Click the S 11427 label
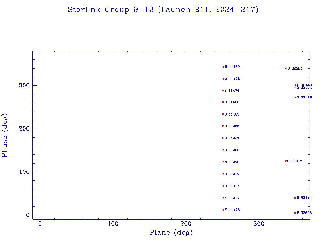This screenshot has height=244, width=326. [x=232, y=198]
